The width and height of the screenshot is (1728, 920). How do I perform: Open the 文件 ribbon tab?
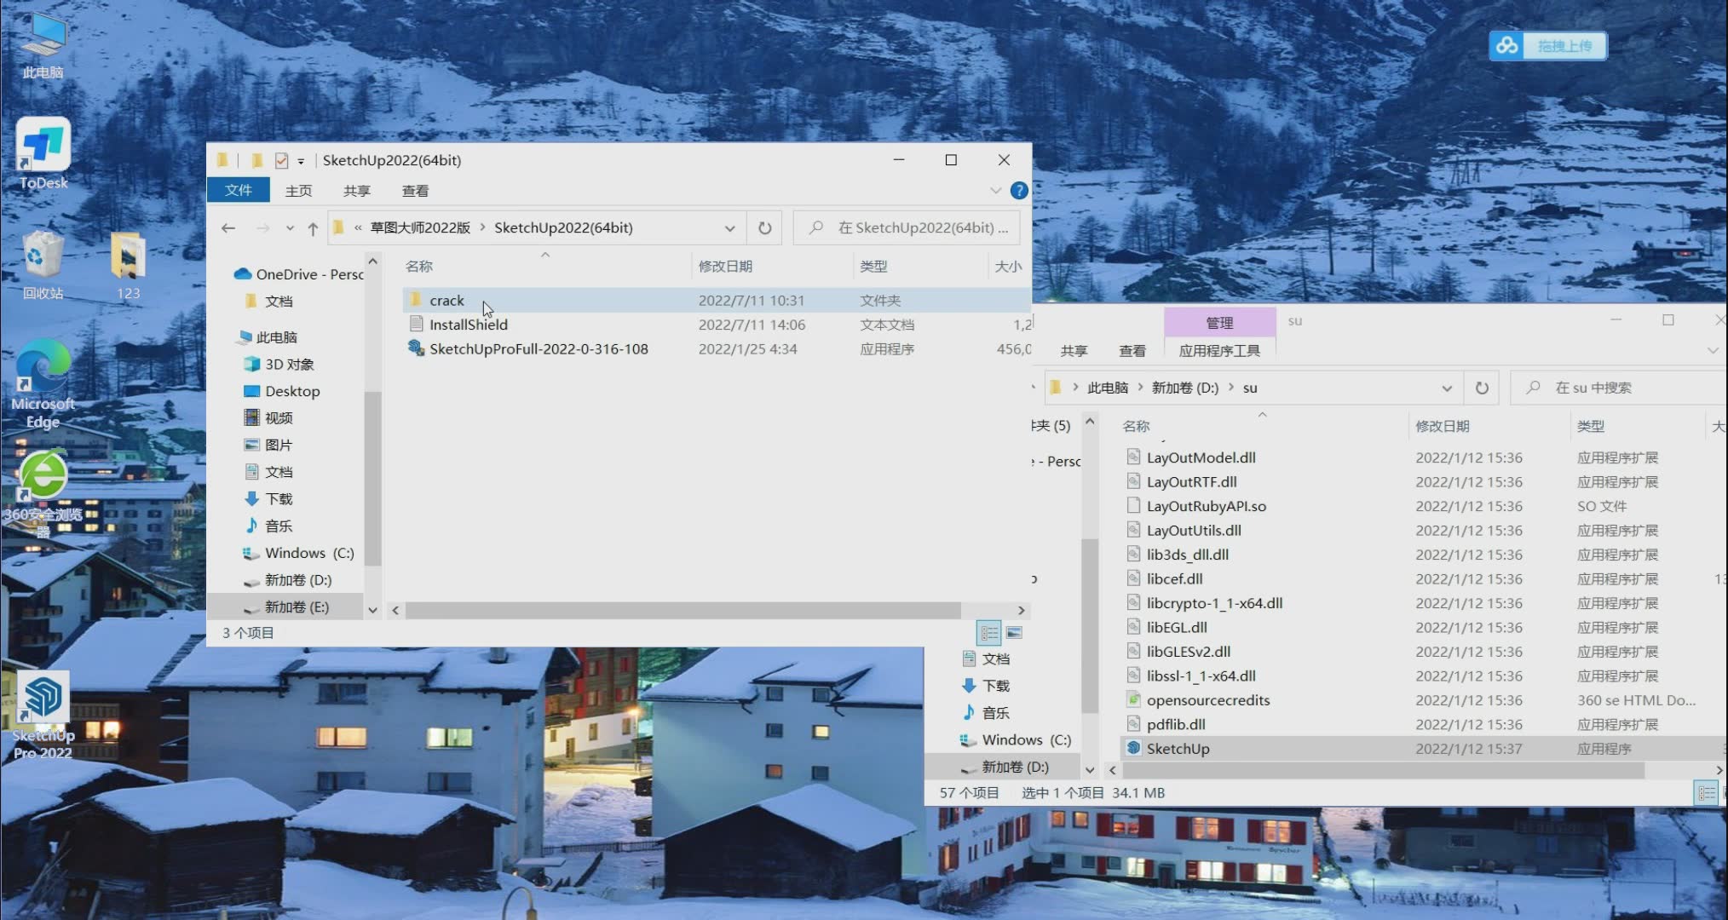tap(239, 190)
